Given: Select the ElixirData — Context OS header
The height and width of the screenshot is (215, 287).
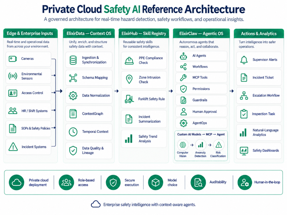Looking at the screenshot, I should pos(89,33).
